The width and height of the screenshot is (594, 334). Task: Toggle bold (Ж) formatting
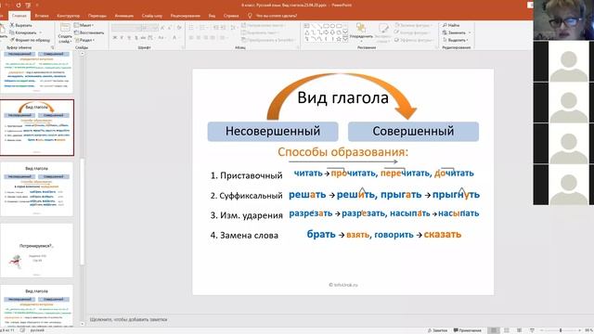[114, 38]
